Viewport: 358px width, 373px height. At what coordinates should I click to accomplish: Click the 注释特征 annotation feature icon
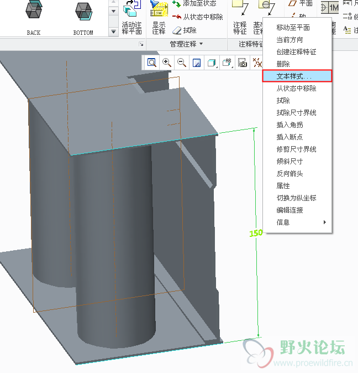pyautogui.click(x=240, y=18)
